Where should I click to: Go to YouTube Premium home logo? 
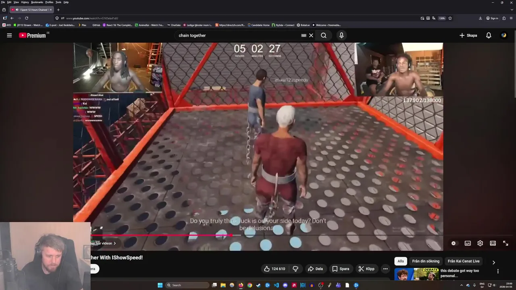point(32,35)
